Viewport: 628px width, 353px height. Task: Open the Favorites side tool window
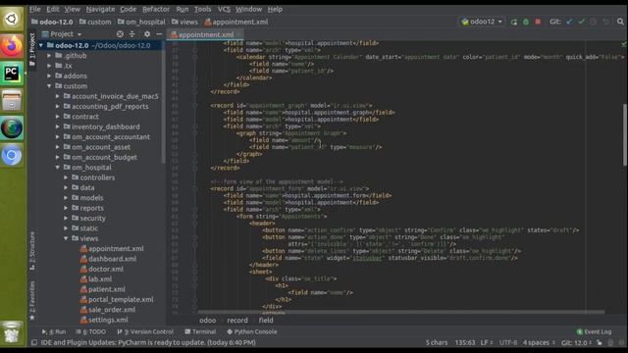(x=32, y=301)
